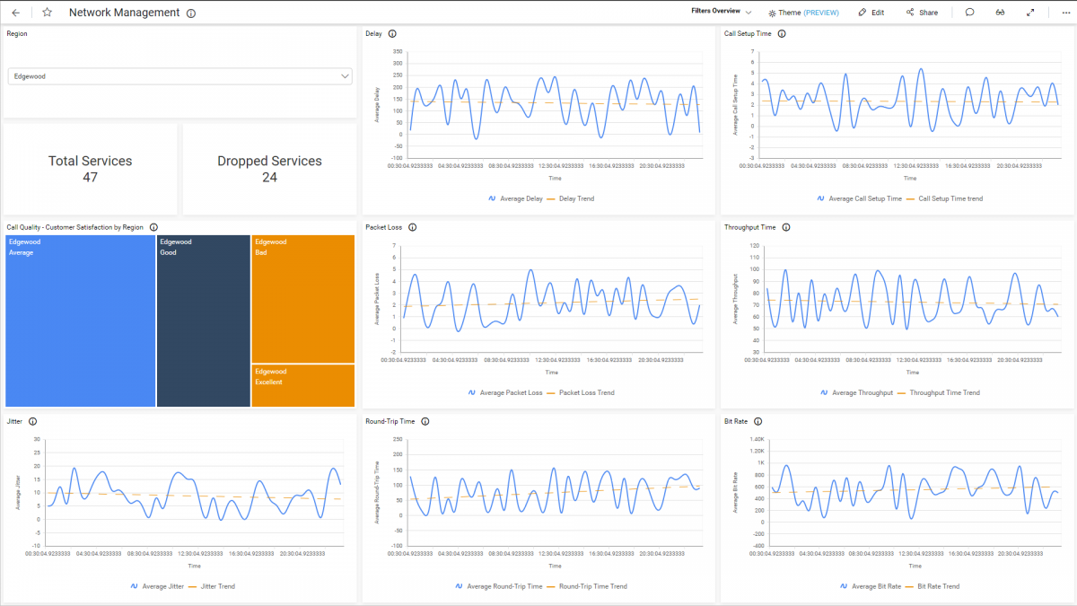This screenshot has width=1077, height=606.
Task: Enter fullscreen with the expand arrows icon
Action: (x=1029, y=12)
